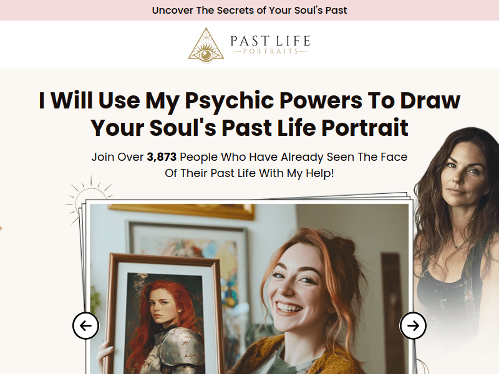
Task: Click the bold 3,873 people counter text
Action: 161,157
